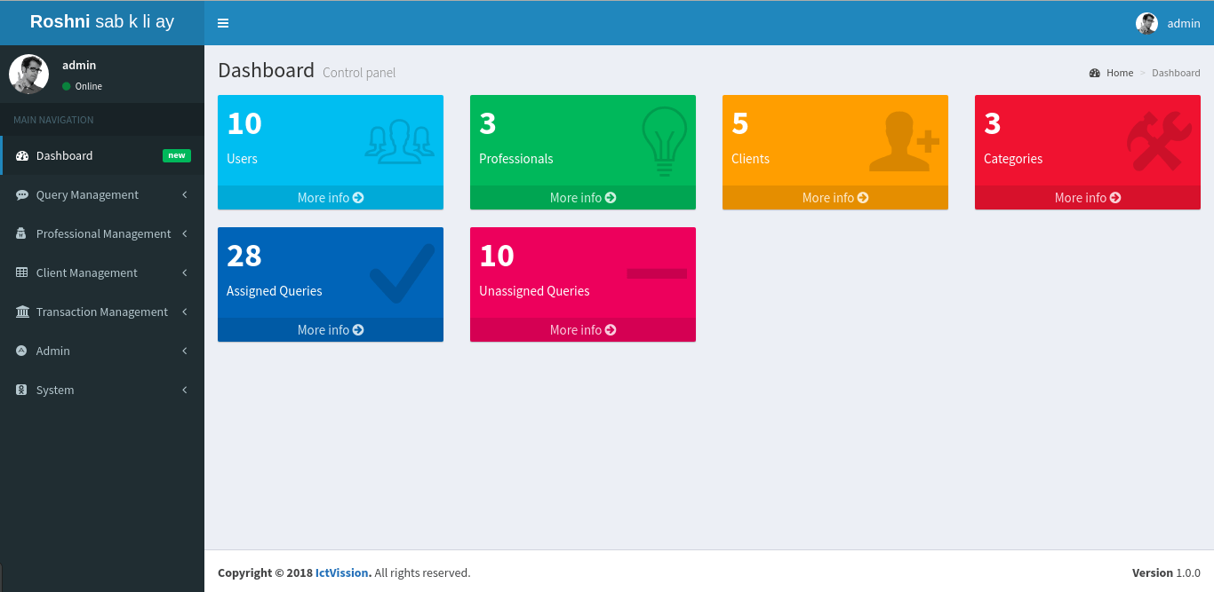Click the '5' Clients count

739,123
